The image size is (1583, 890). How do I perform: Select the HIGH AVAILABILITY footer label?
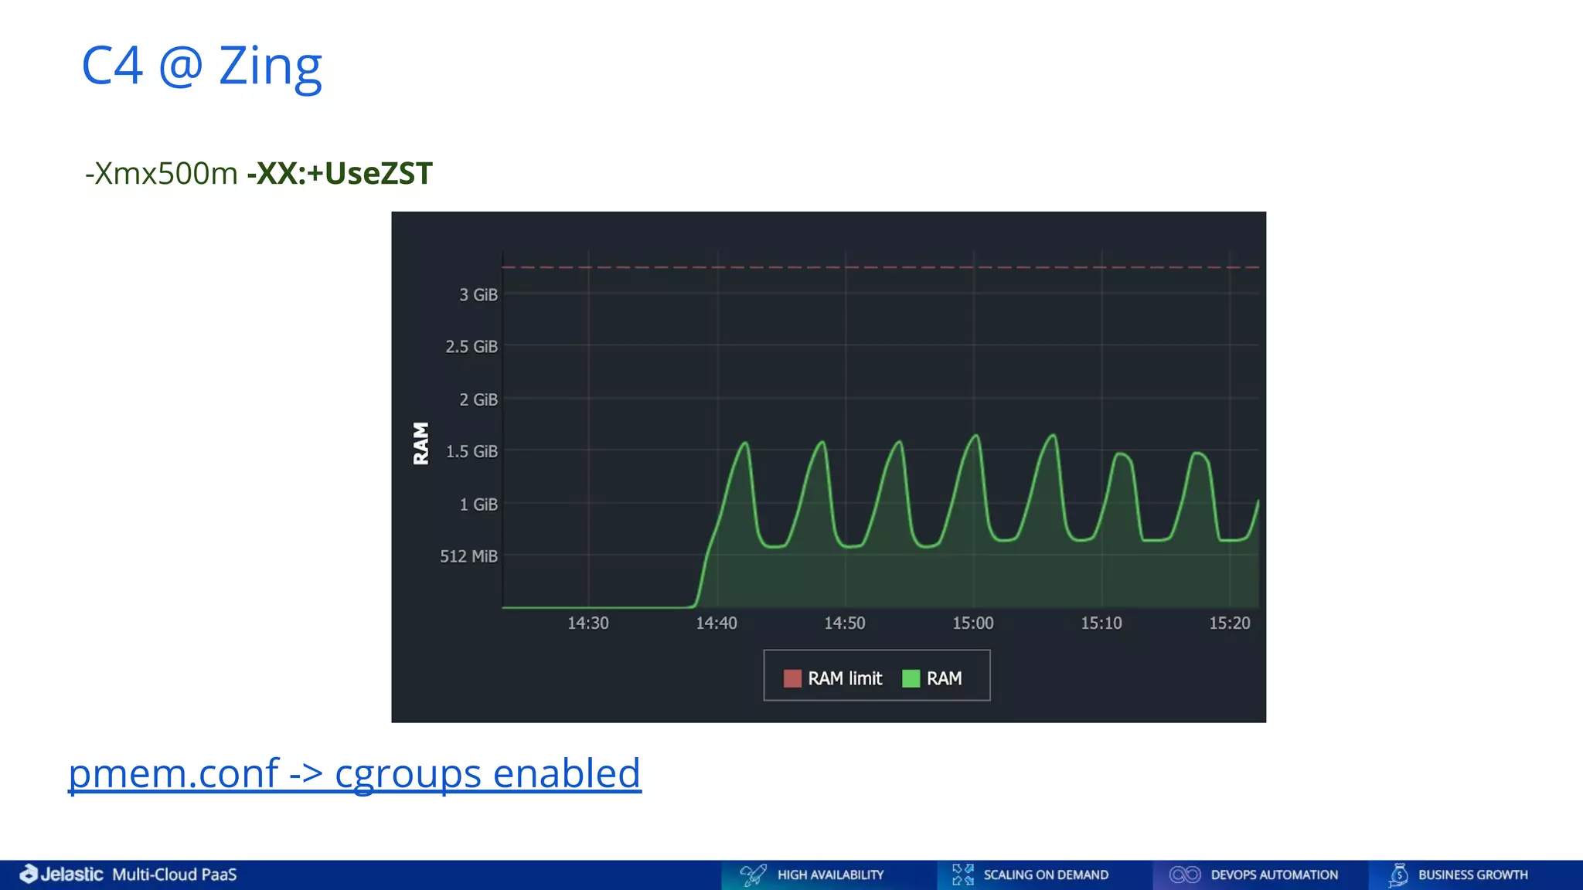click(830, 875)
